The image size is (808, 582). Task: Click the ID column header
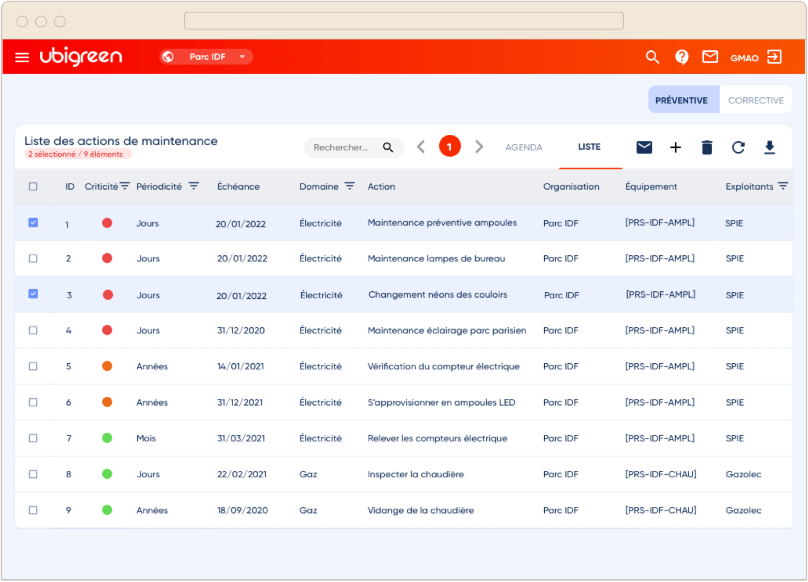[70, 186]
